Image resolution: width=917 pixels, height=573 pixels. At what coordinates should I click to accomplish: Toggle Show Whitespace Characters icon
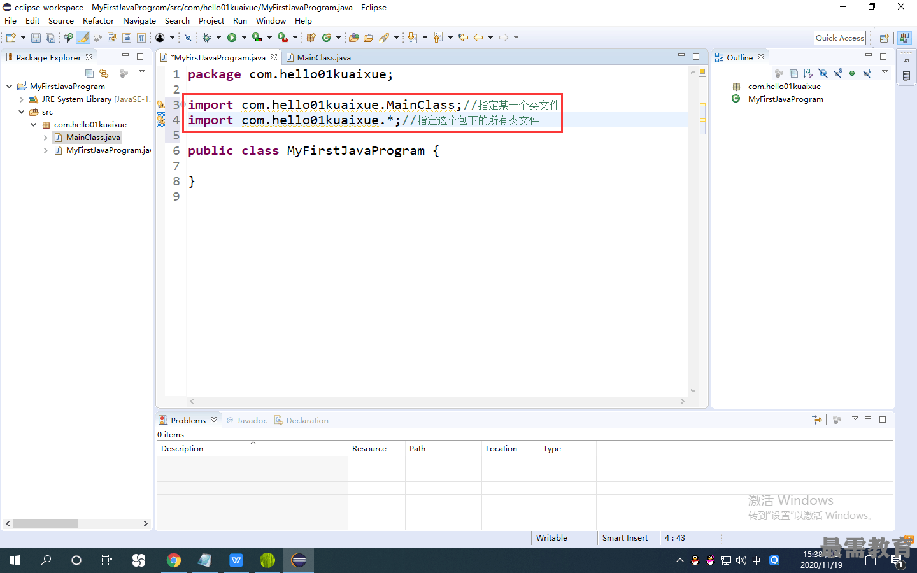(141, 38)
